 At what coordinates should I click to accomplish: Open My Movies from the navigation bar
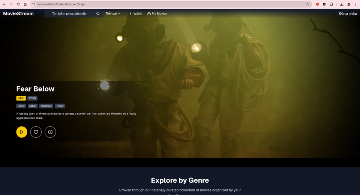[157, 13]
